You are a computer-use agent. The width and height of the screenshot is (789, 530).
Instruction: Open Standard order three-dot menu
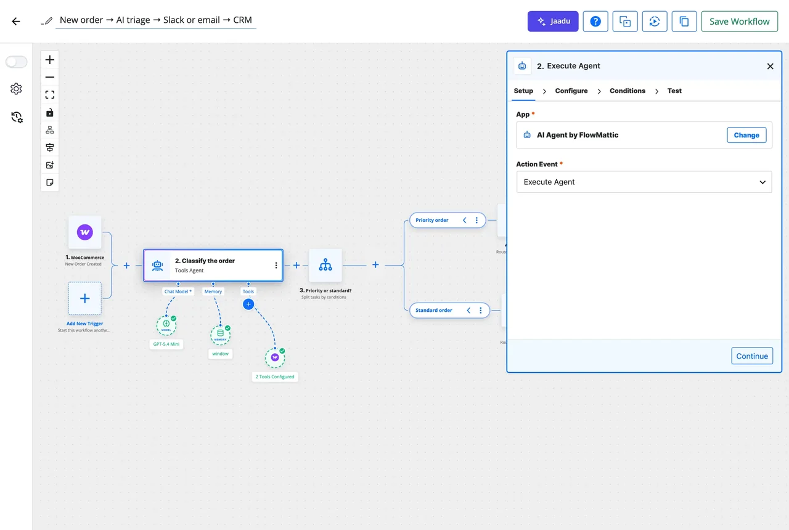(480, 311)
